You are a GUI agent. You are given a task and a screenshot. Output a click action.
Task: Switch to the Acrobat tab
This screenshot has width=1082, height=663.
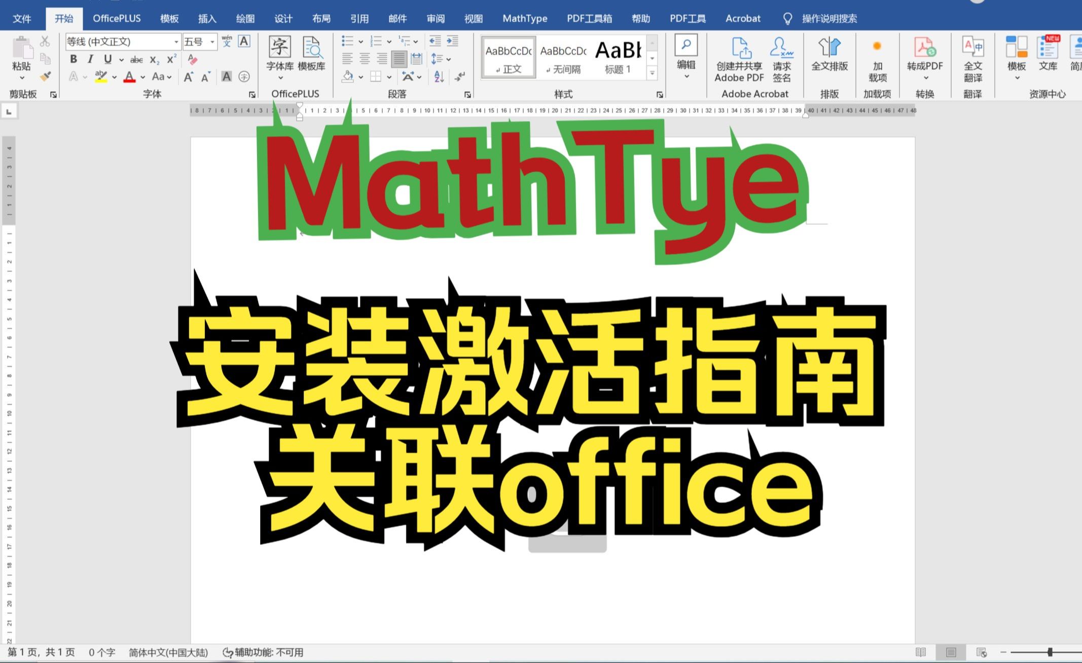(x=743, y=19)
